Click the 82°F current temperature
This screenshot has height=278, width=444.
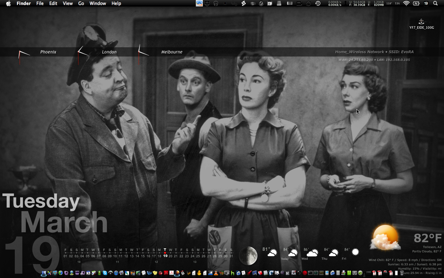click(x=428, y=238)
